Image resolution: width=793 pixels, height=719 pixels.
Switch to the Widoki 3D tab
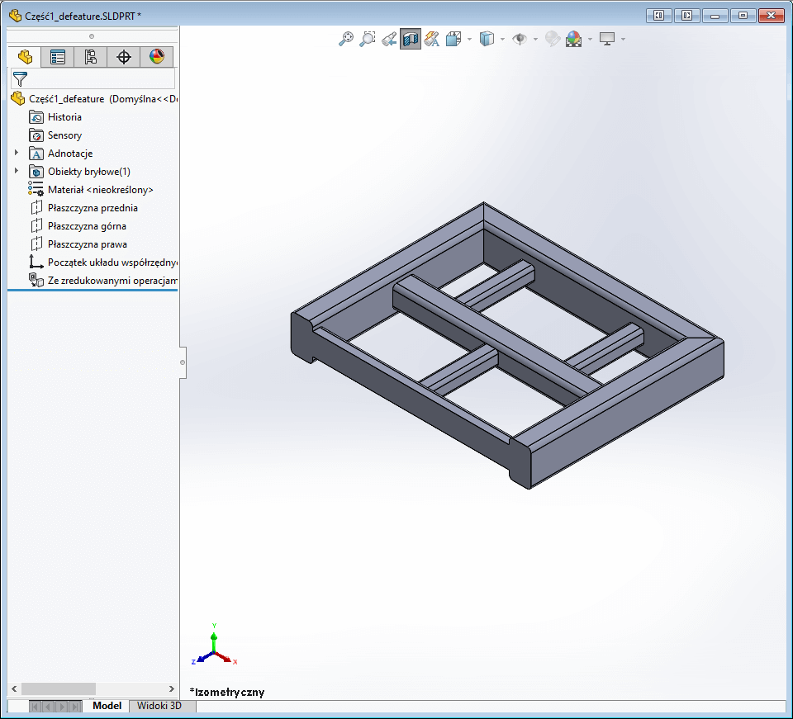[162, 707]
